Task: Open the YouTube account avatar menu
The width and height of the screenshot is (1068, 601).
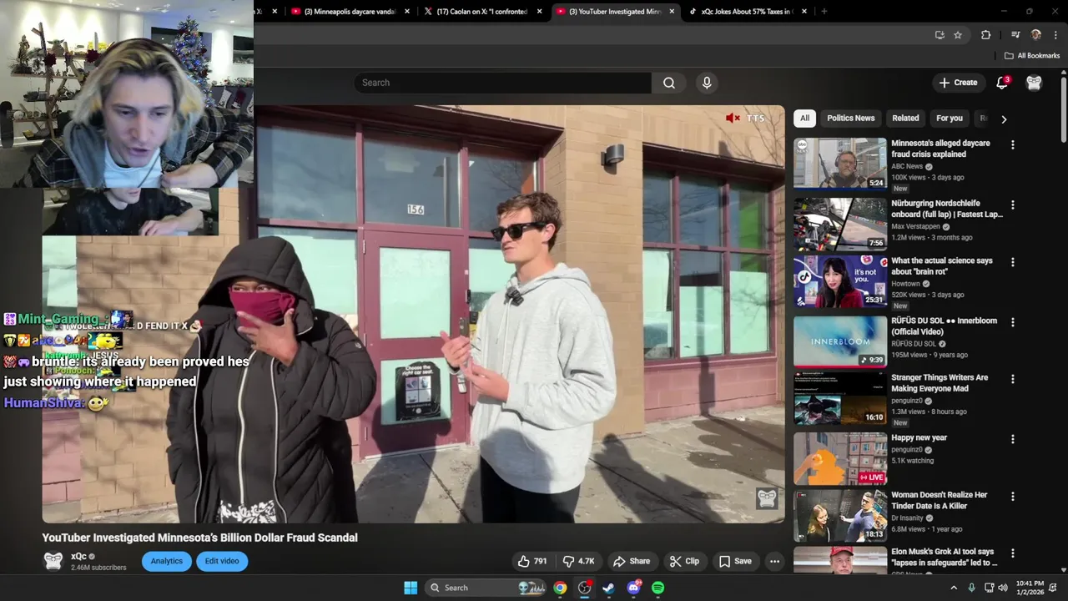Action: (x=1034, y=83)
